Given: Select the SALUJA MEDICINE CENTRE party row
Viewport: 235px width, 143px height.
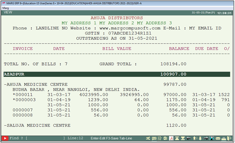Looking at the screenshot, I should pyautogui.click(x=117, y=125).
